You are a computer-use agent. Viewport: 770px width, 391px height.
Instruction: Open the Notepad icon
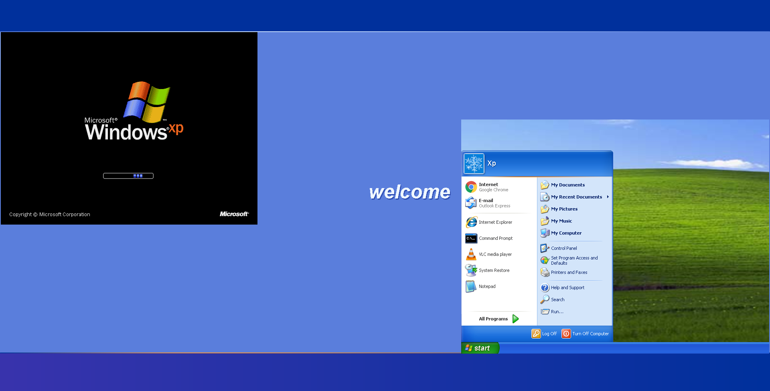tap(471, 286)
